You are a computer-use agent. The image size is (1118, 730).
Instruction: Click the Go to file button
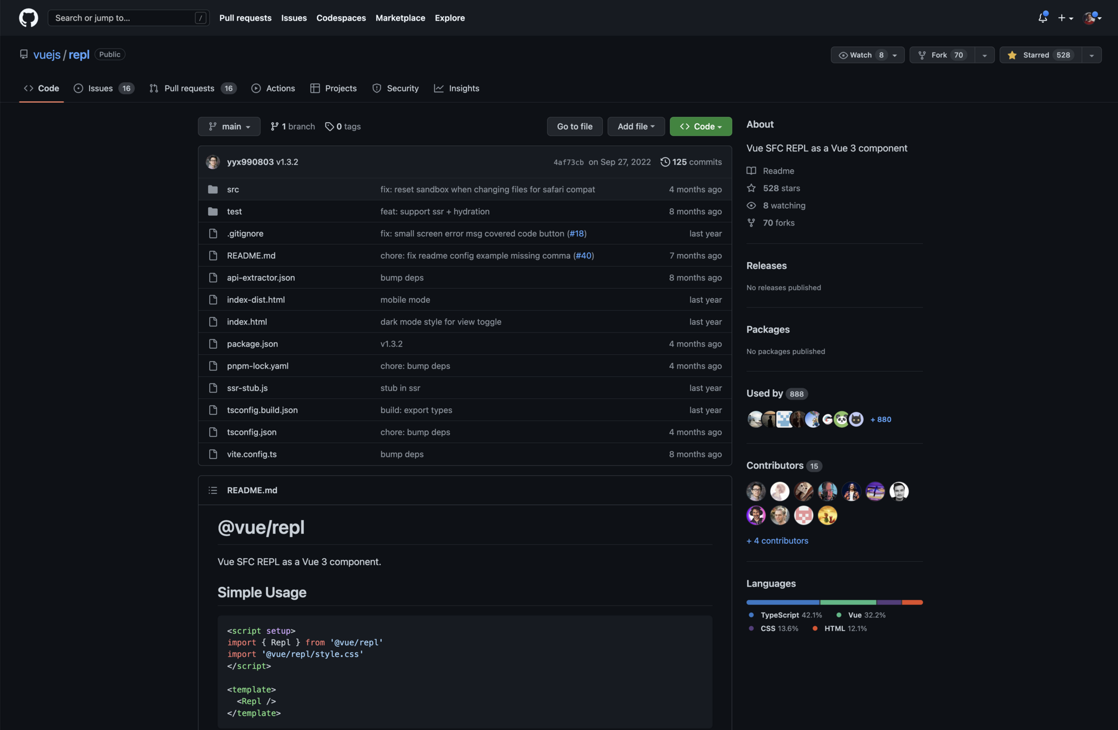point(575,127)
